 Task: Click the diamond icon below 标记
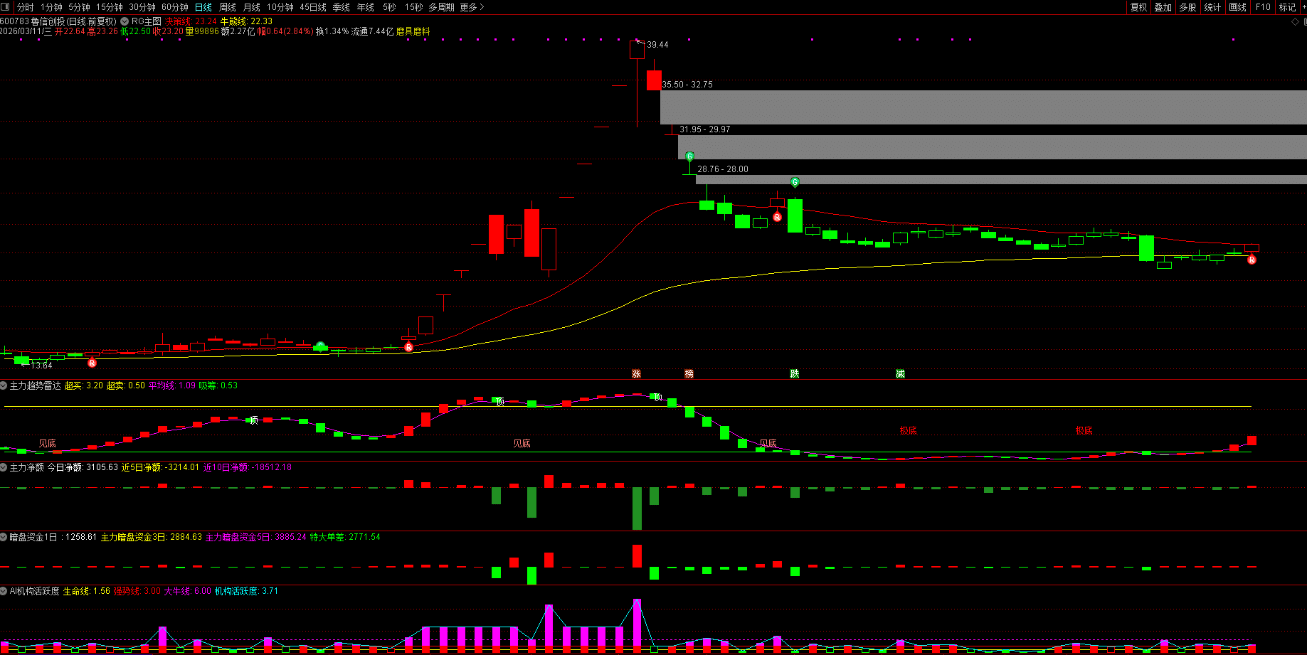coord(1295,22)
